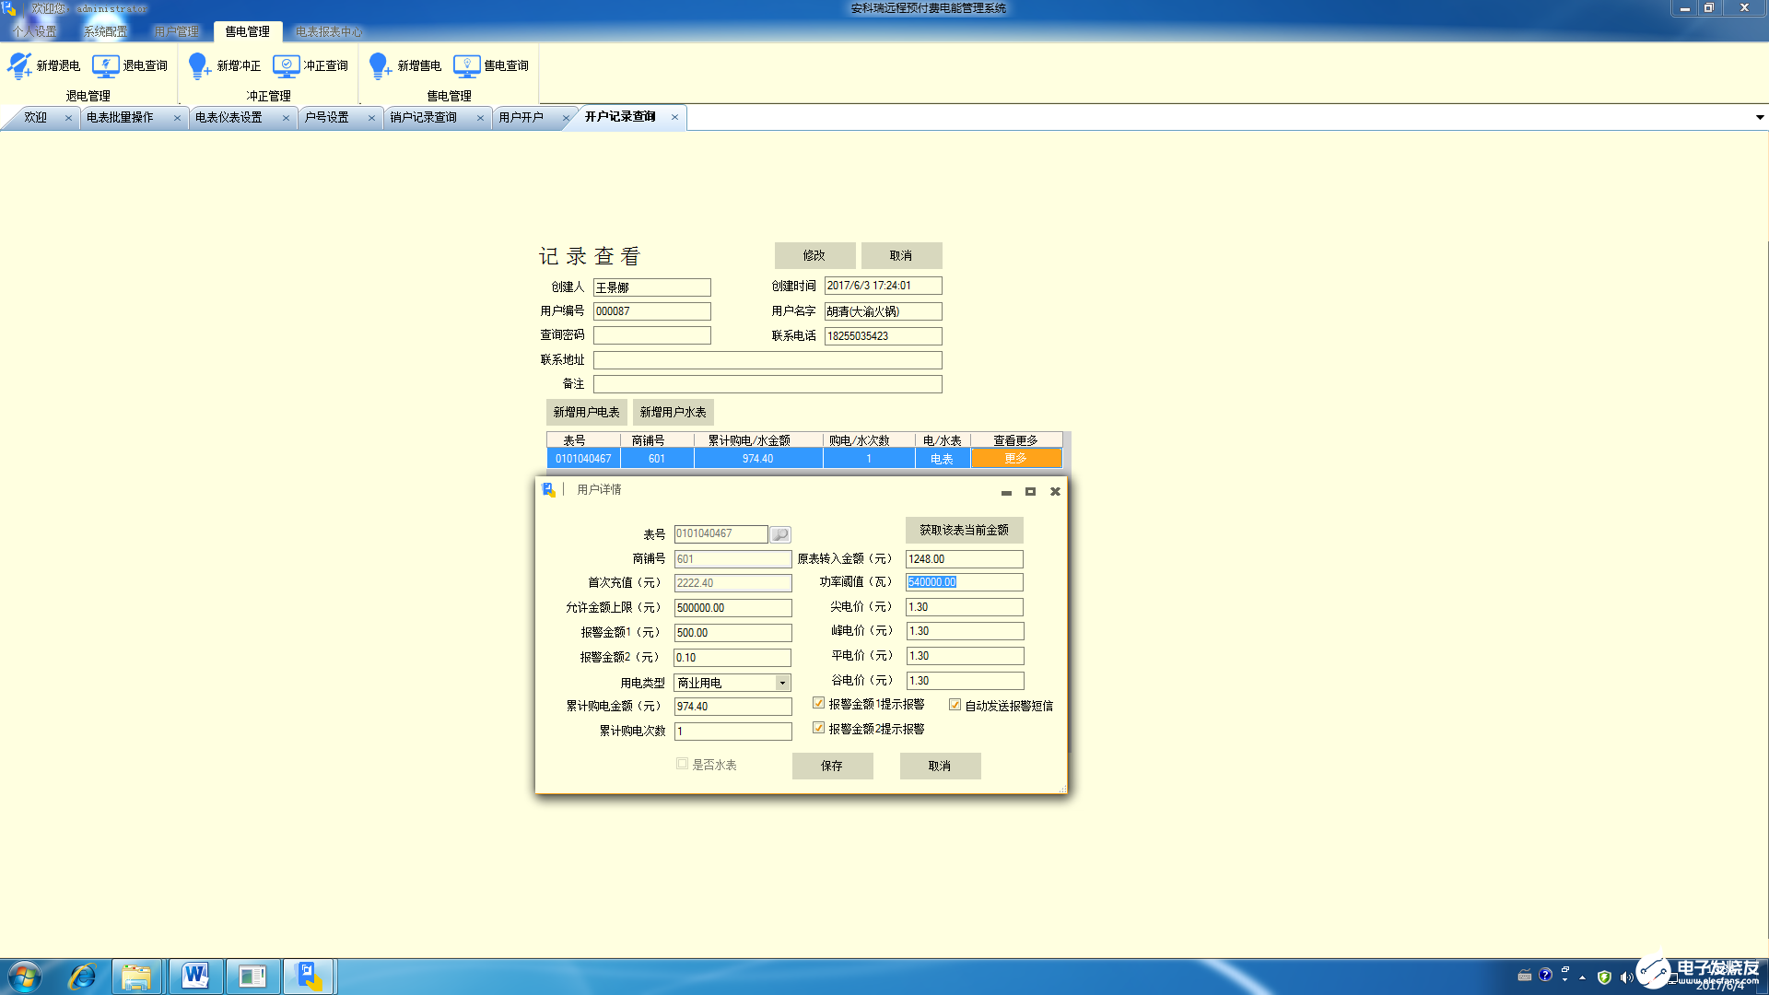Launch Internet Explorer from taskbar
1769x995 pixels.
click(82, 977)
